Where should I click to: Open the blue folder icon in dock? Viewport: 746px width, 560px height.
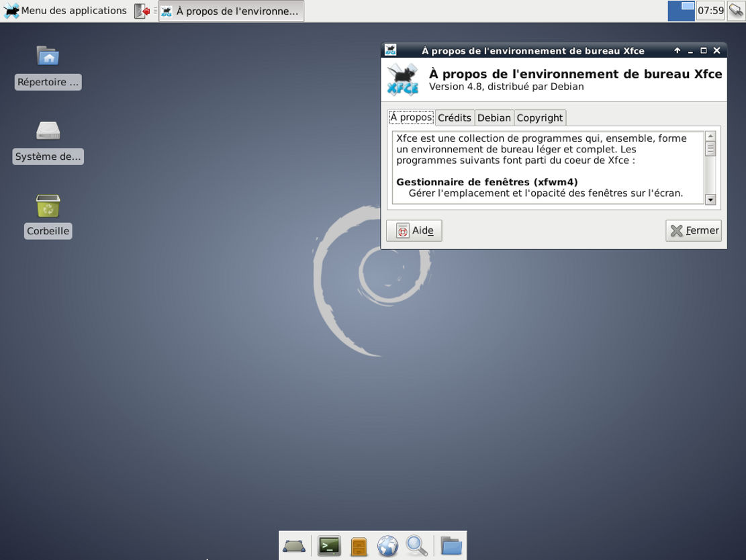pyautogui.click(x=451, y=546)
